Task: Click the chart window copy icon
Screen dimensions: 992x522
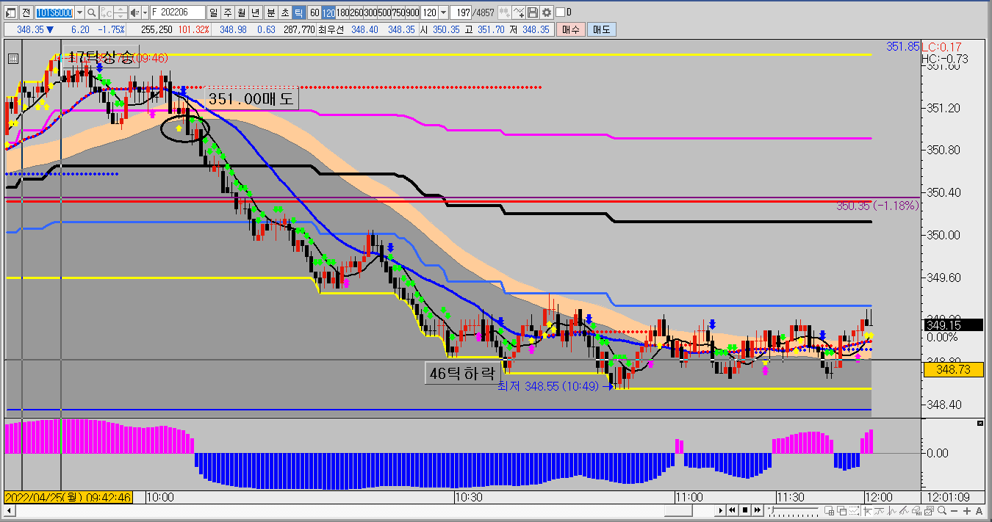Action: click(929, 510)
